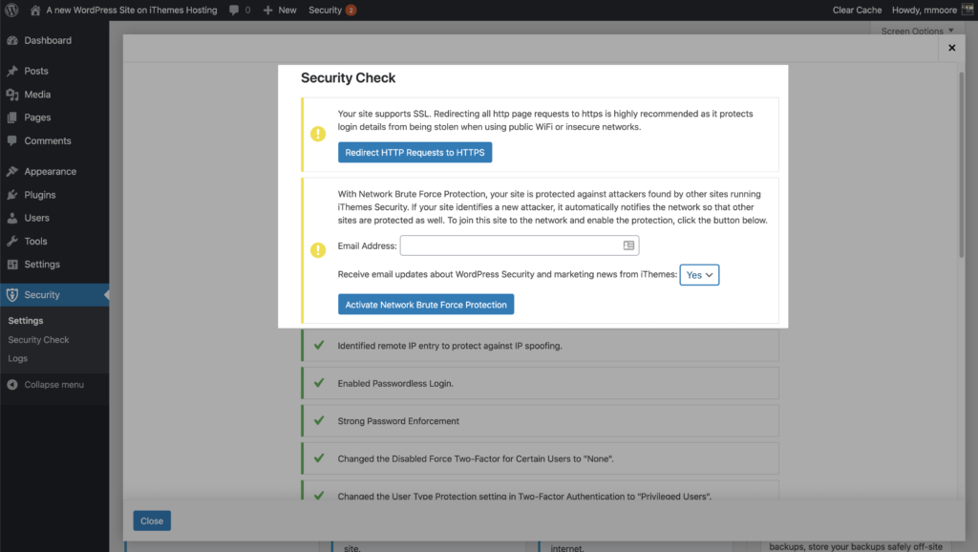Viewport: 978px width, 552px height.
Task: Collapse the admin sidebar menu
Action: (x=54, y=385)
